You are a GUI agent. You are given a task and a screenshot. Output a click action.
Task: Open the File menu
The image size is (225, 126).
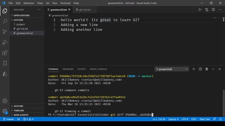point(11,3)
